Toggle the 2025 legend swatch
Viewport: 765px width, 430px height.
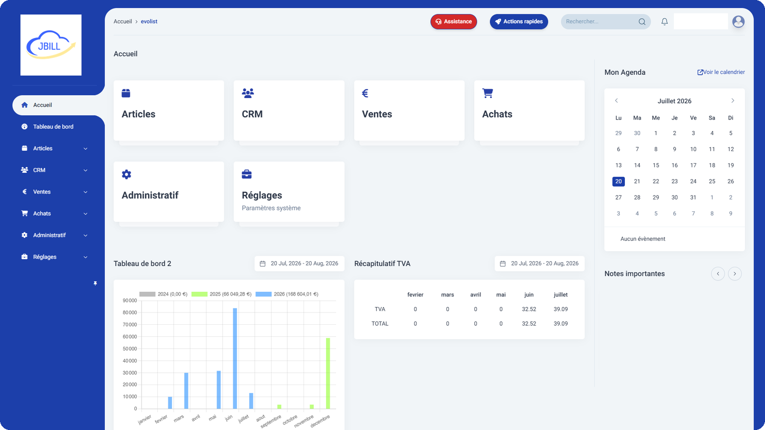199,294
